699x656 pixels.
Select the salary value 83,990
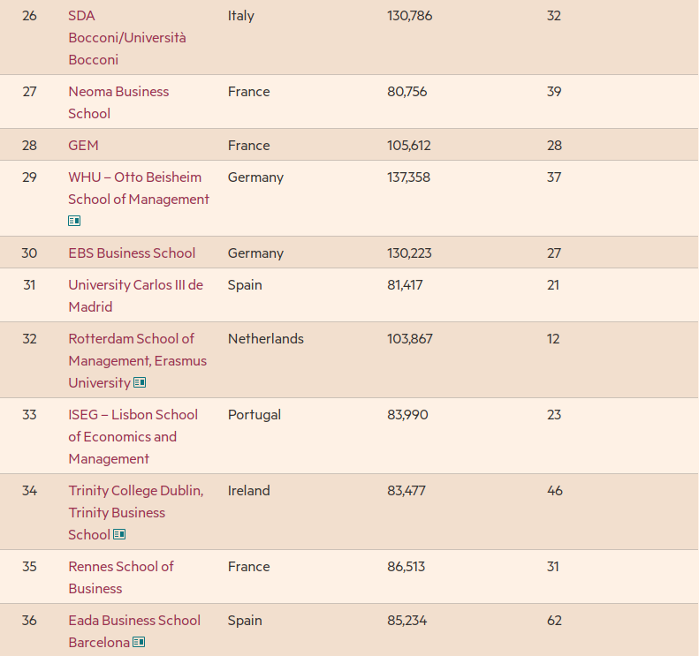[407, 415]
